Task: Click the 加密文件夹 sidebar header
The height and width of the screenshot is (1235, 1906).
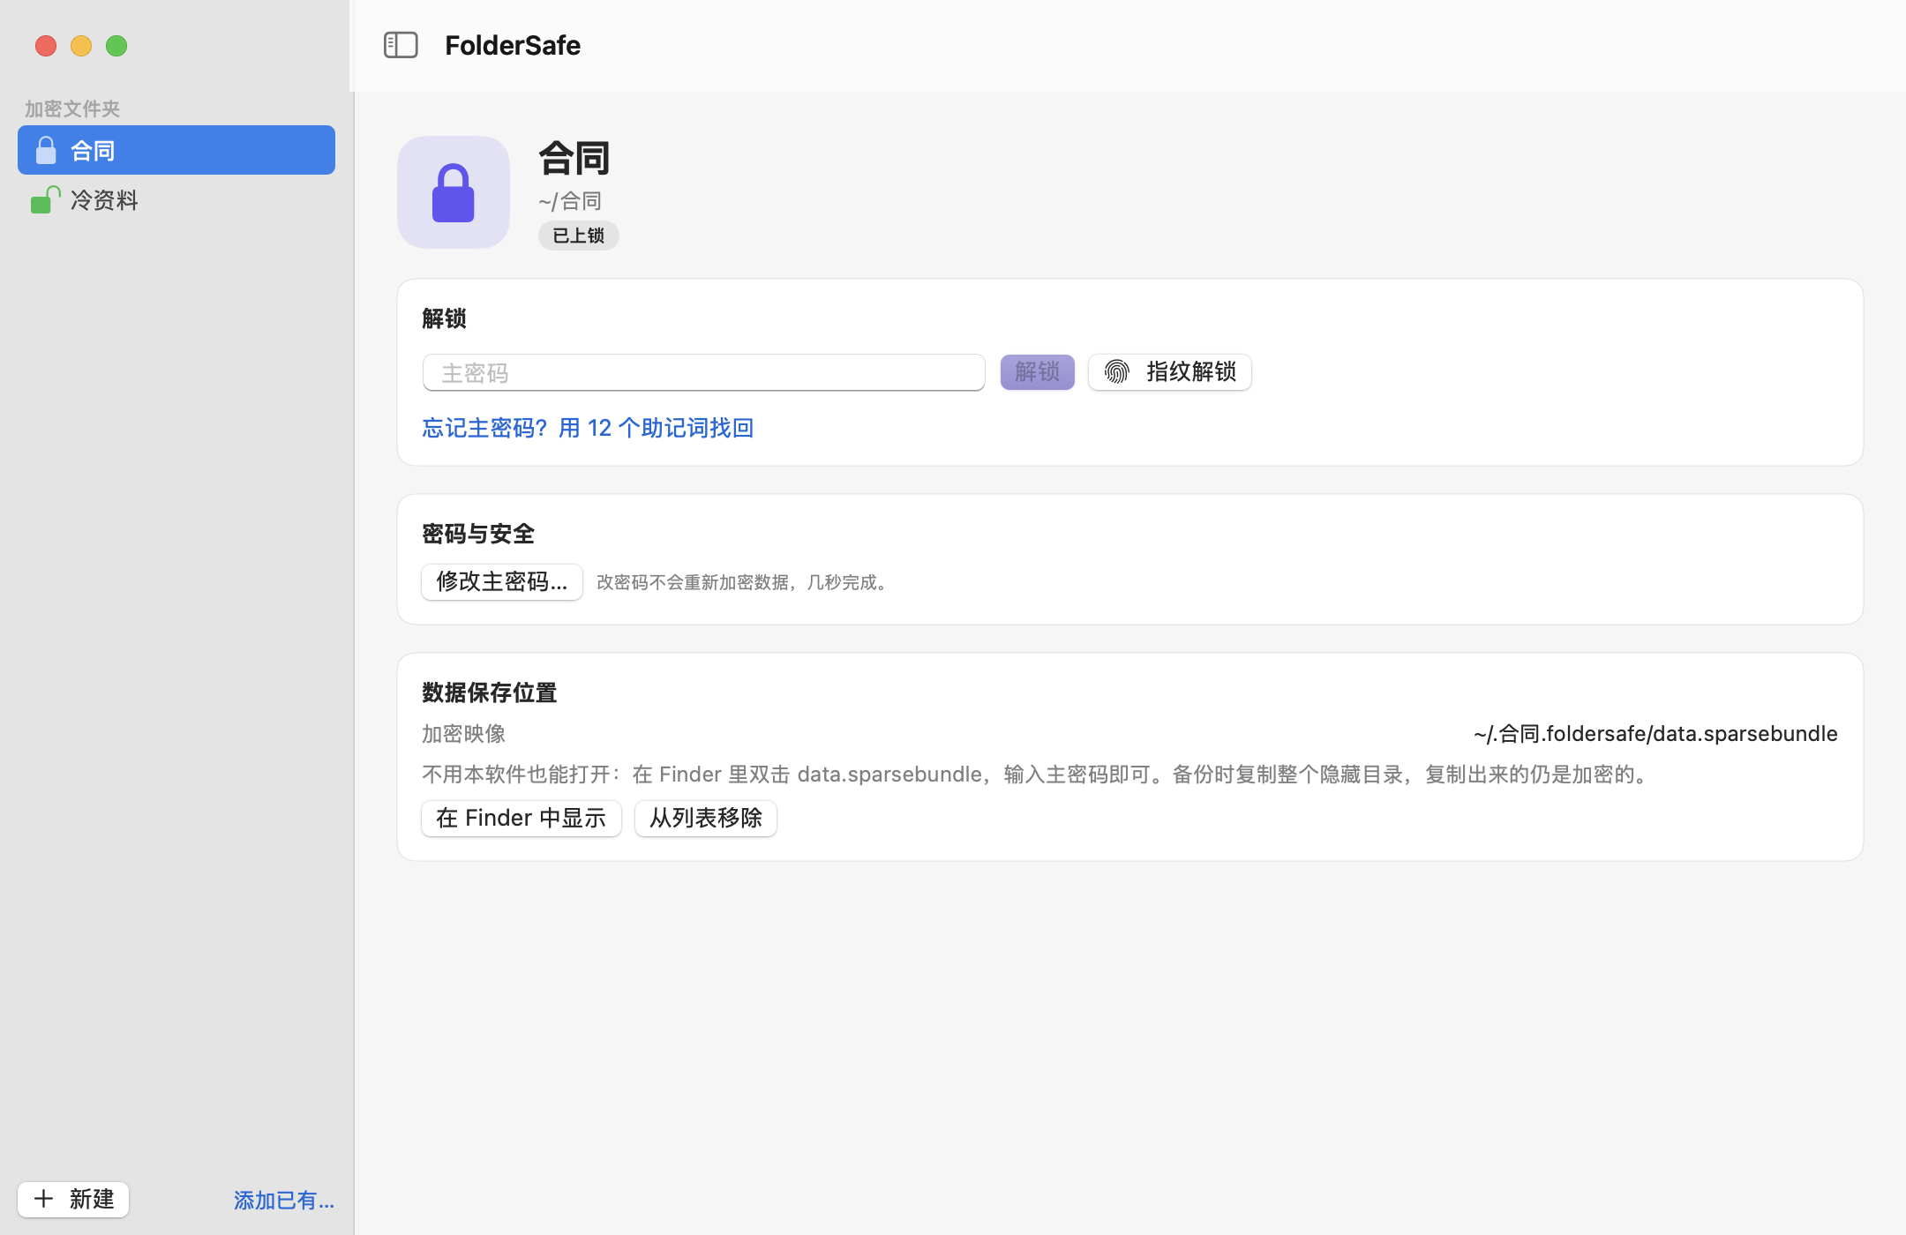Action: [x=72, y=109]
